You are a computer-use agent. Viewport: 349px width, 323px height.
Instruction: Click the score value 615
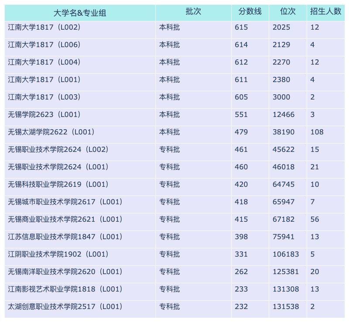241,27
